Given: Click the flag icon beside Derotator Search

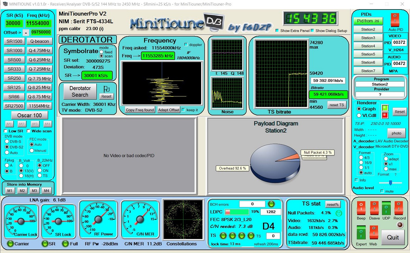Looking at the screenshot, I should 107,89.
